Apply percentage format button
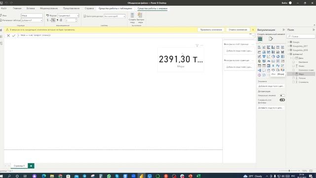 pos(53,20)
